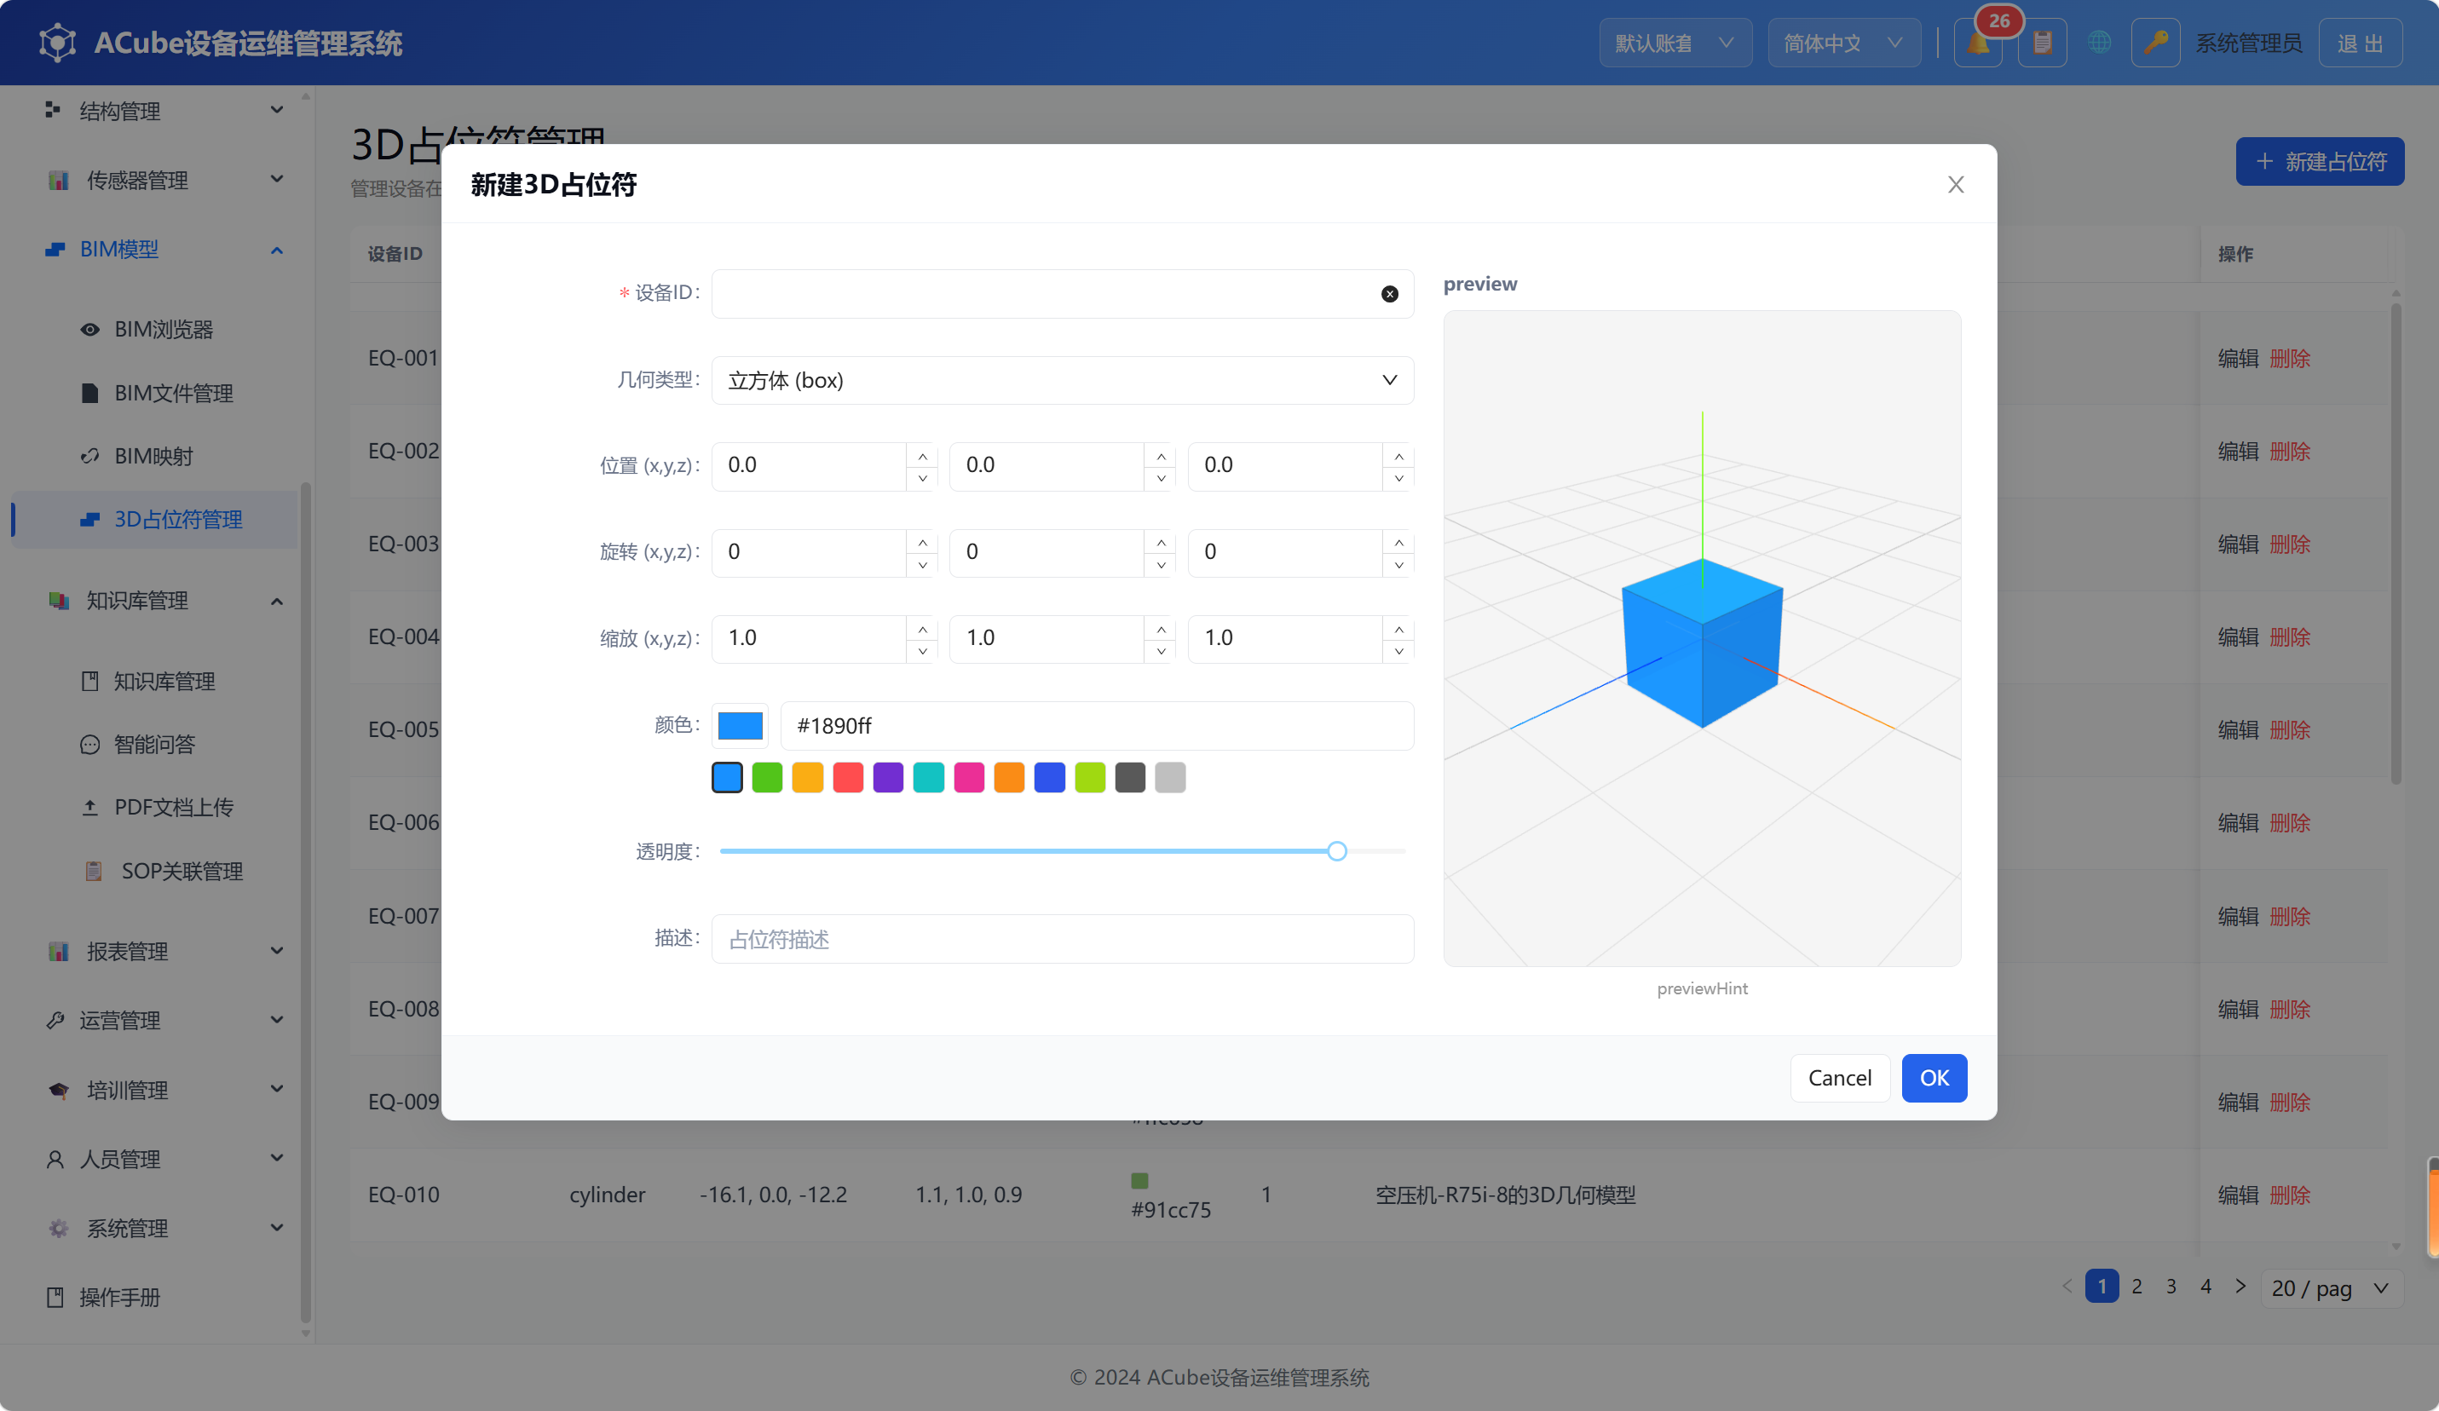Viewport: 2439px width, 1411px height.
Task: Click Cancel in the dialog
Action: point(1840,1077)
